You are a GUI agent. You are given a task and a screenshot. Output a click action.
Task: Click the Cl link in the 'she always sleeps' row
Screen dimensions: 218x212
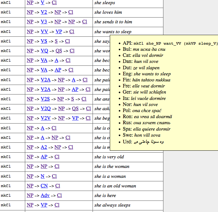pos(57,205)
